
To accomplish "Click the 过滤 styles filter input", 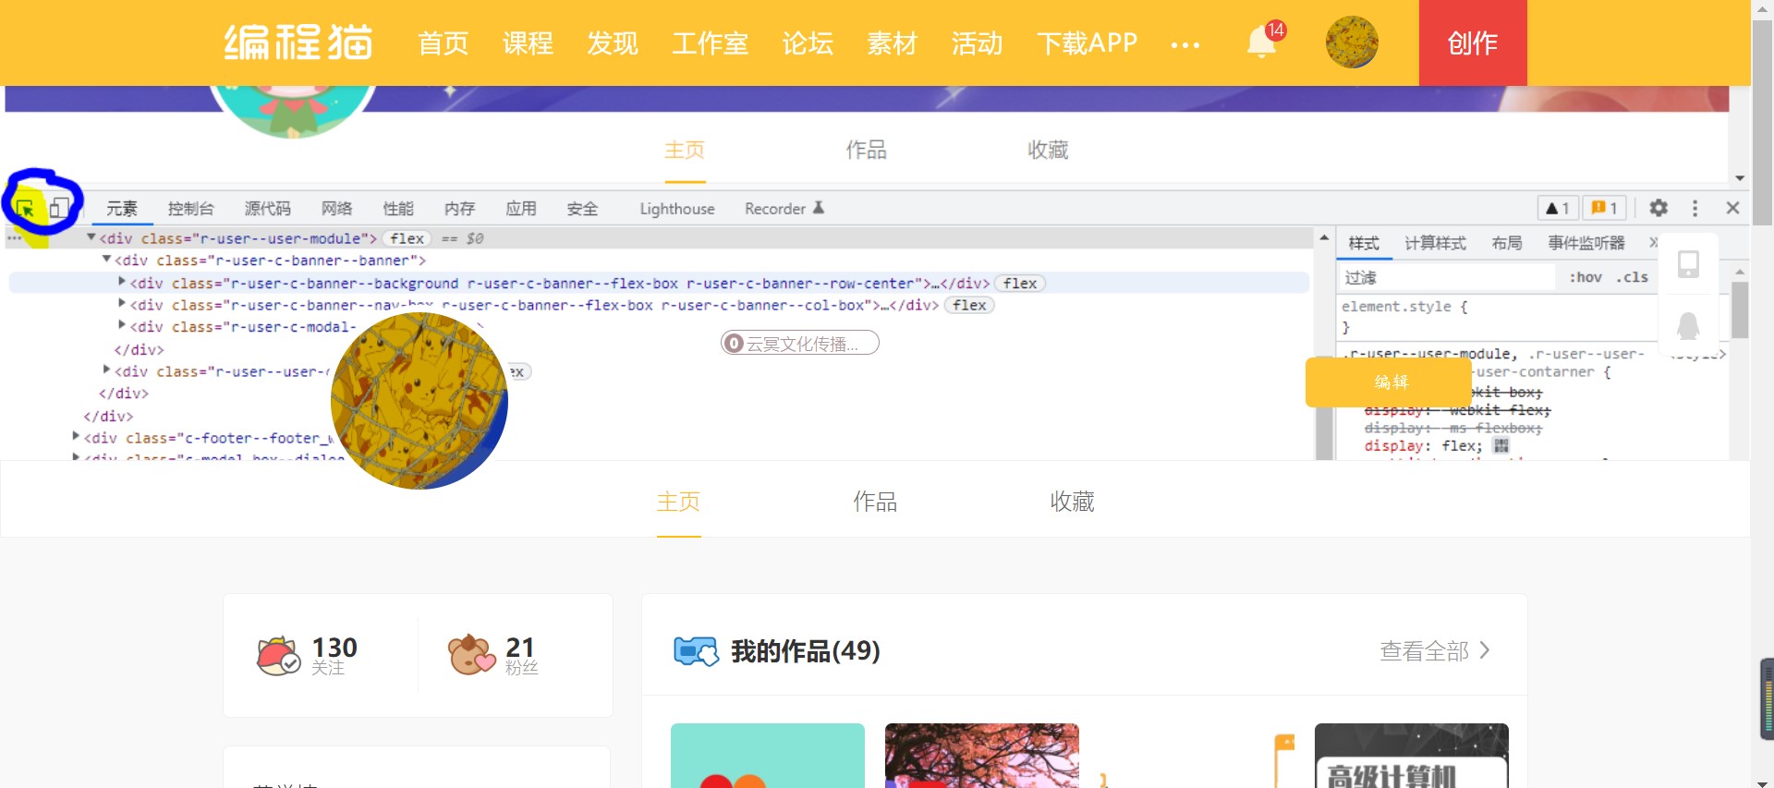I will 1447,277.
